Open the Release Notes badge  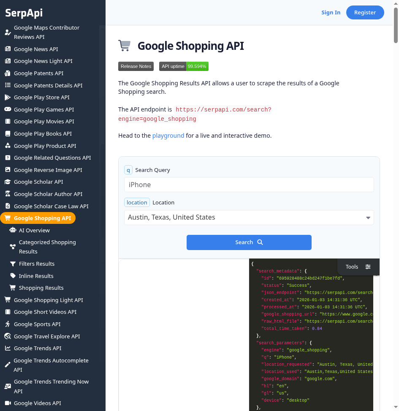136,66
